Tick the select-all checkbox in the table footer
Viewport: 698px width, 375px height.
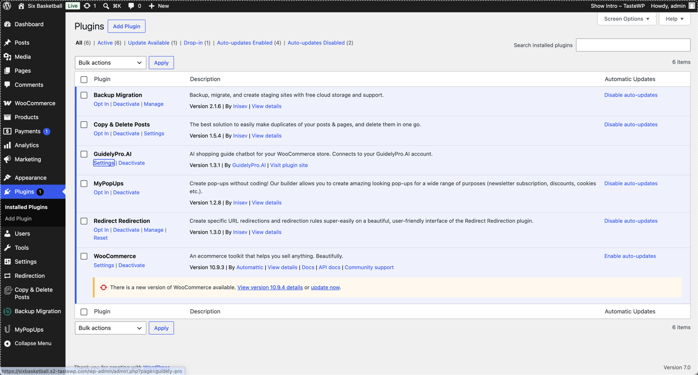pos(84,312)
